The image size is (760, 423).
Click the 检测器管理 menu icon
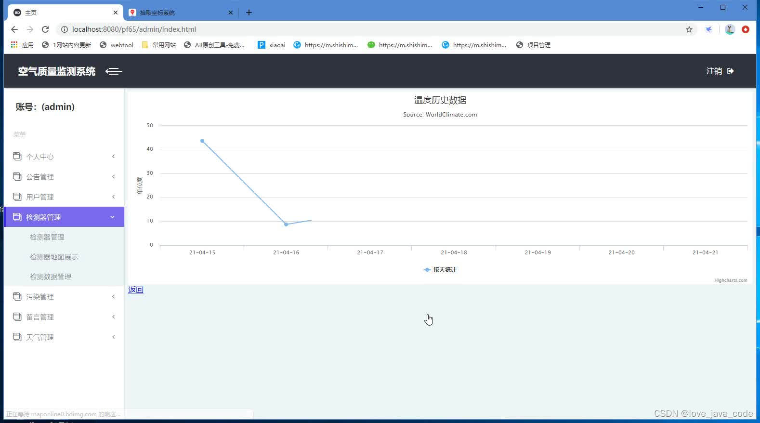pos(17,217)
